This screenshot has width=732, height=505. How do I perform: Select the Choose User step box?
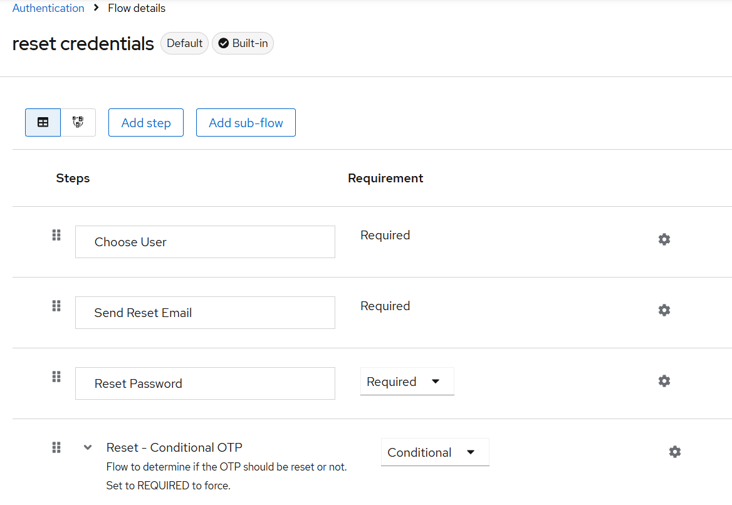pyautogui.click(x=205, y=242)
